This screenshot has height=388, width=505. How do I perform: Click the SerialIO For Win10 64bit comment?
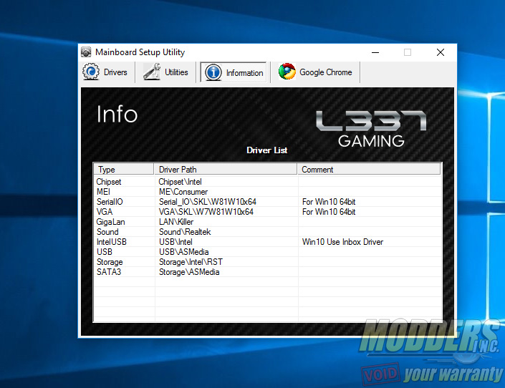pos(329,202)
